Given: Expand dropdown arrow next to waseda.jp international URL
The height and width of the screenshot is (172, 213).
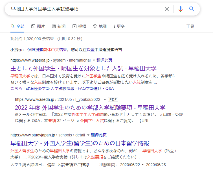Looking at the screenshot, I should pos(94,60).
